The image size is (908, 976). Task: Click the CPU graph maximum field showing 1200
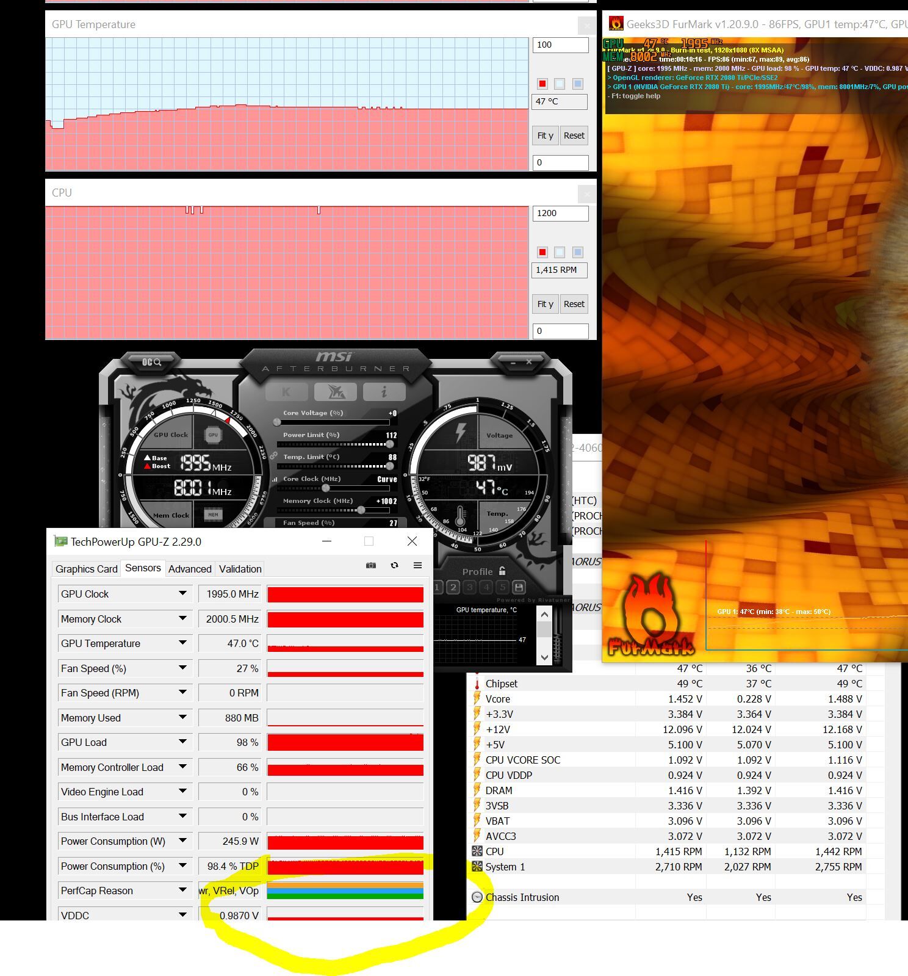click(x=560, y=214)
